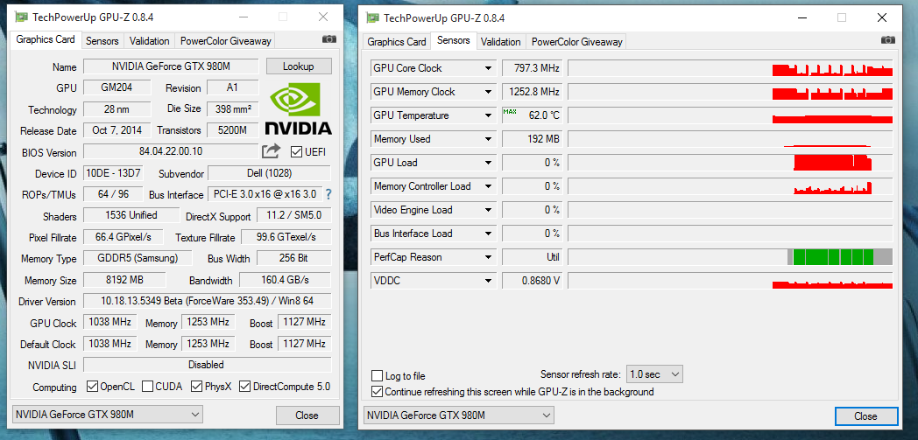
Task: Open the GPU Core Clock sensor dropdown
Action: [488, 68]
